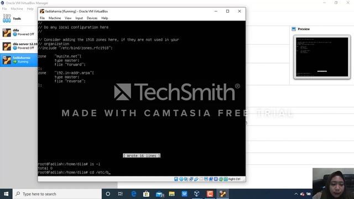This screenshot has height=199, width=354.
Task: Open File menu in fadilahamia VM window
Action: [x=42, y=18]
